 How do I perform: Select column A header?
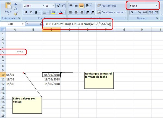click(x=15, y=29)
